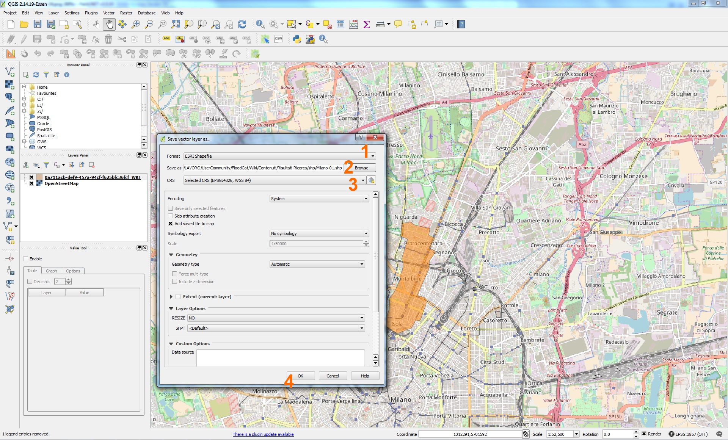Click the Zoom In magnifier tool
The width and height of the screenshot is (728, 440).
135,24
